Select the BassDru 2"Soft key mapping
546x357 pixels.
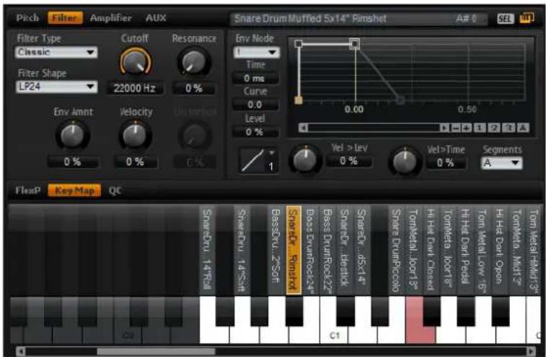click(277, 250)
